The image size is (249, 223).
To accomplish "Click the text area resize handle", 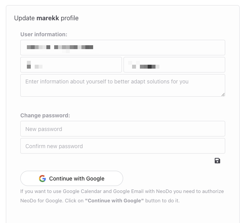I will coord(223,94).
